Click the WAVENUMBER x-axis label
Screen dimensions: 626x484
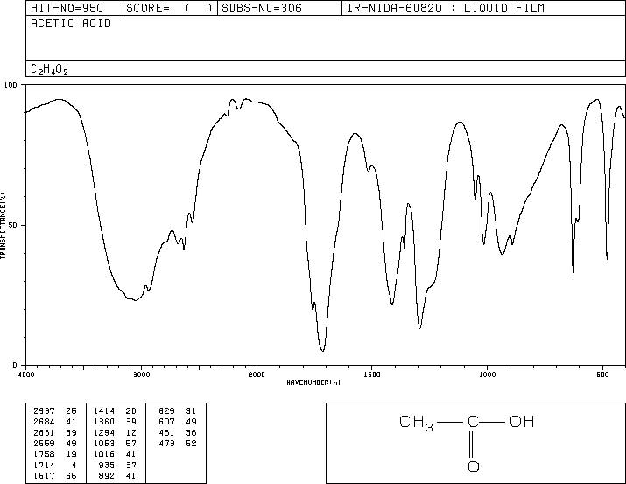(x=313, y=382)
